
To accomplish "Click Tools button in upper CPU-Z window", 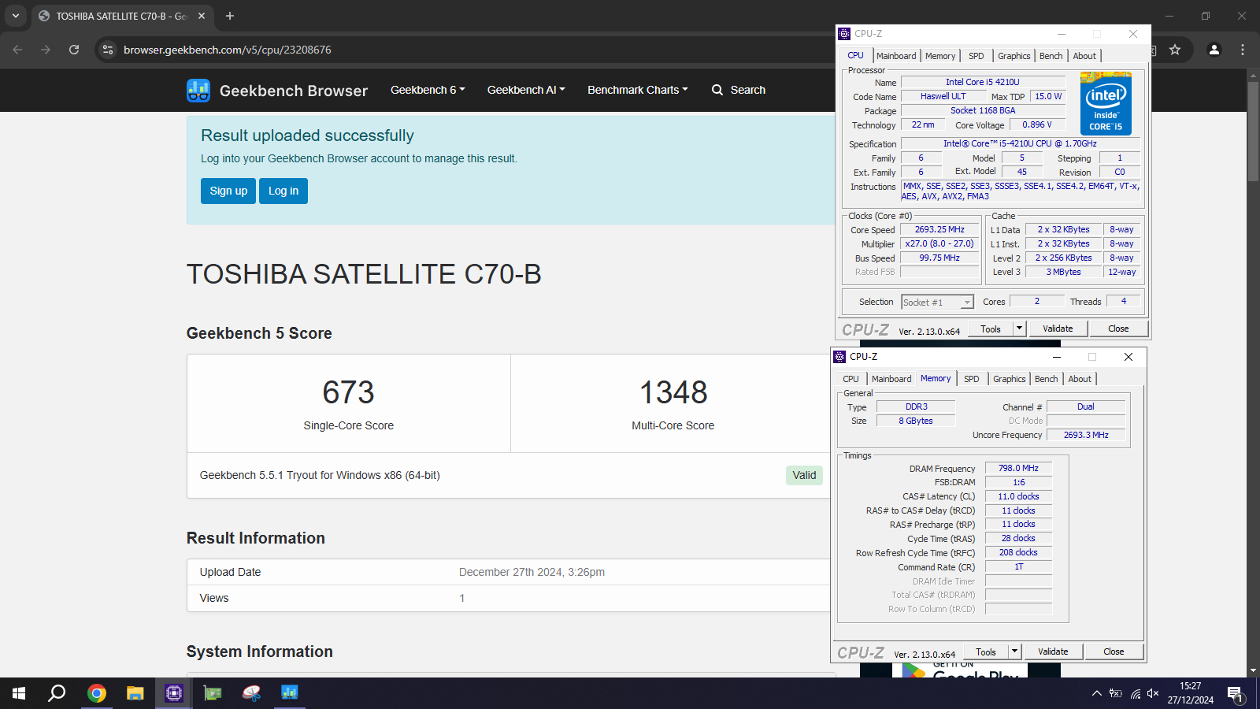I will point(991,329).
